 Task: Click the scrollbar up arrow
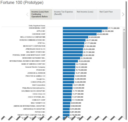124,30
